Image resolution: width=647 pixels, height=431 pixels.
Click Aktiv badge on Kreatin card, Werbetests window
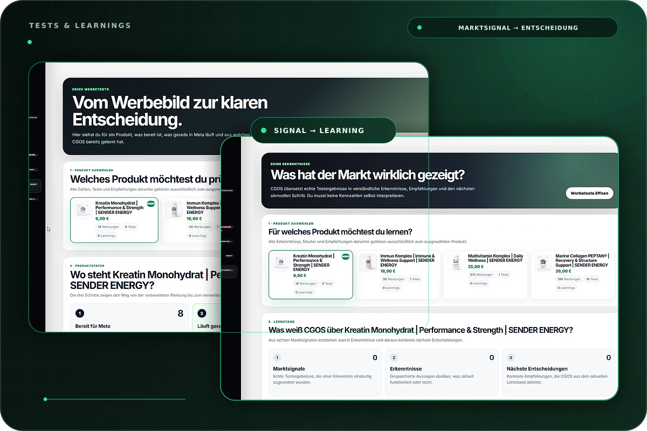[151, 204]
